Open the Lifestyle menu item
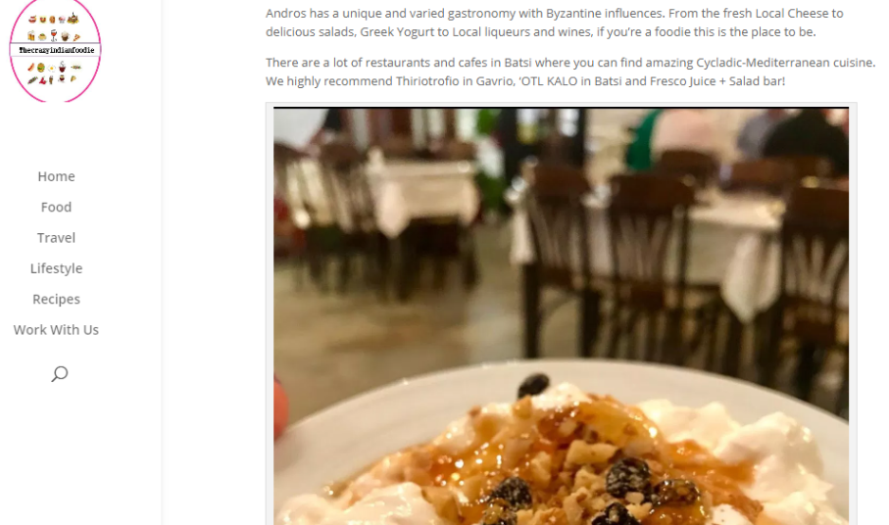The height and width of the screenshot is (525, 889). 56,267
